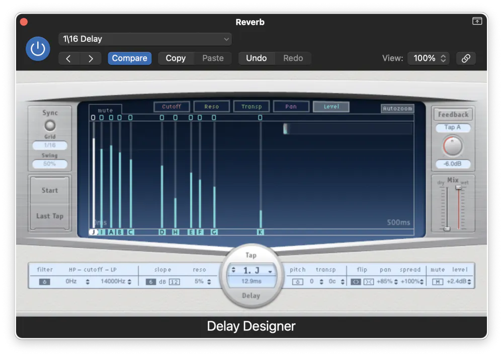Click the 12.9ms tap delay field
503x357 pixels.
click(251, 281)
